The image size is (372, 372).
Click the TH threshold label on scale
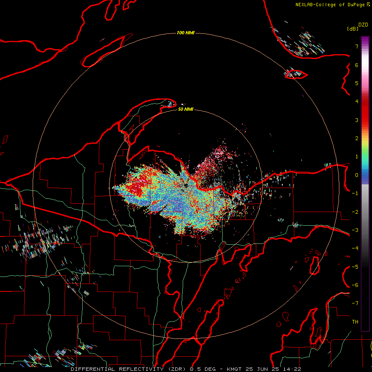click(355, 322)
